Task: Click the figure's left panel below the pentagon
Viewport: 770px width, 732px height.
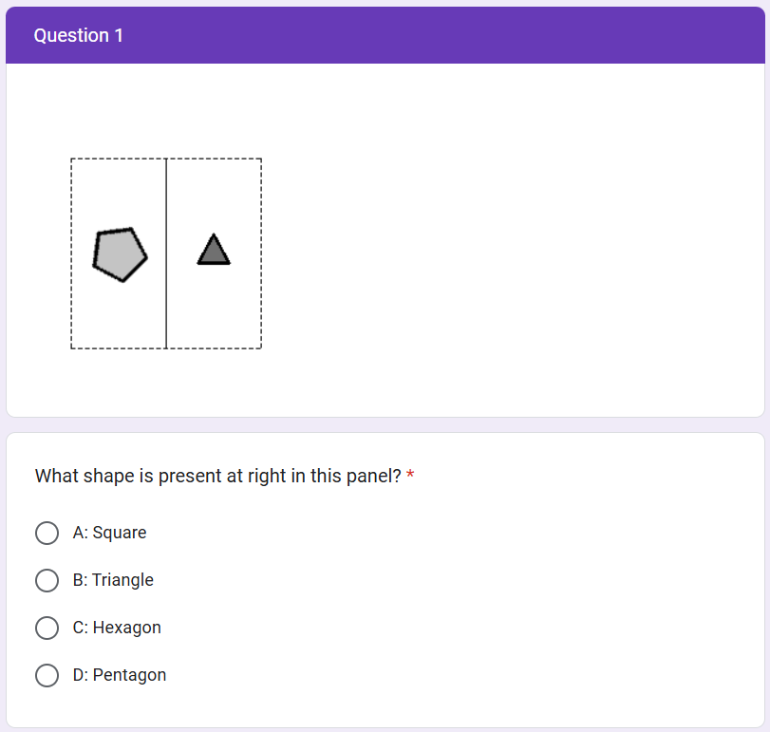Action: pos(119,315)
